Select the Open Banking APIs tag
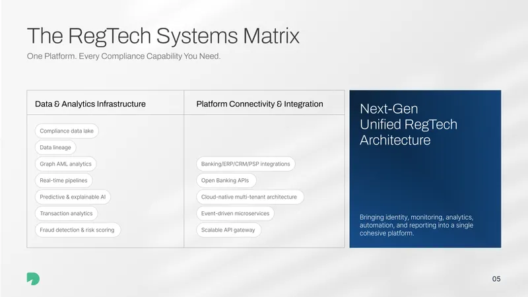The image size is (528, 297). [226, 180]
